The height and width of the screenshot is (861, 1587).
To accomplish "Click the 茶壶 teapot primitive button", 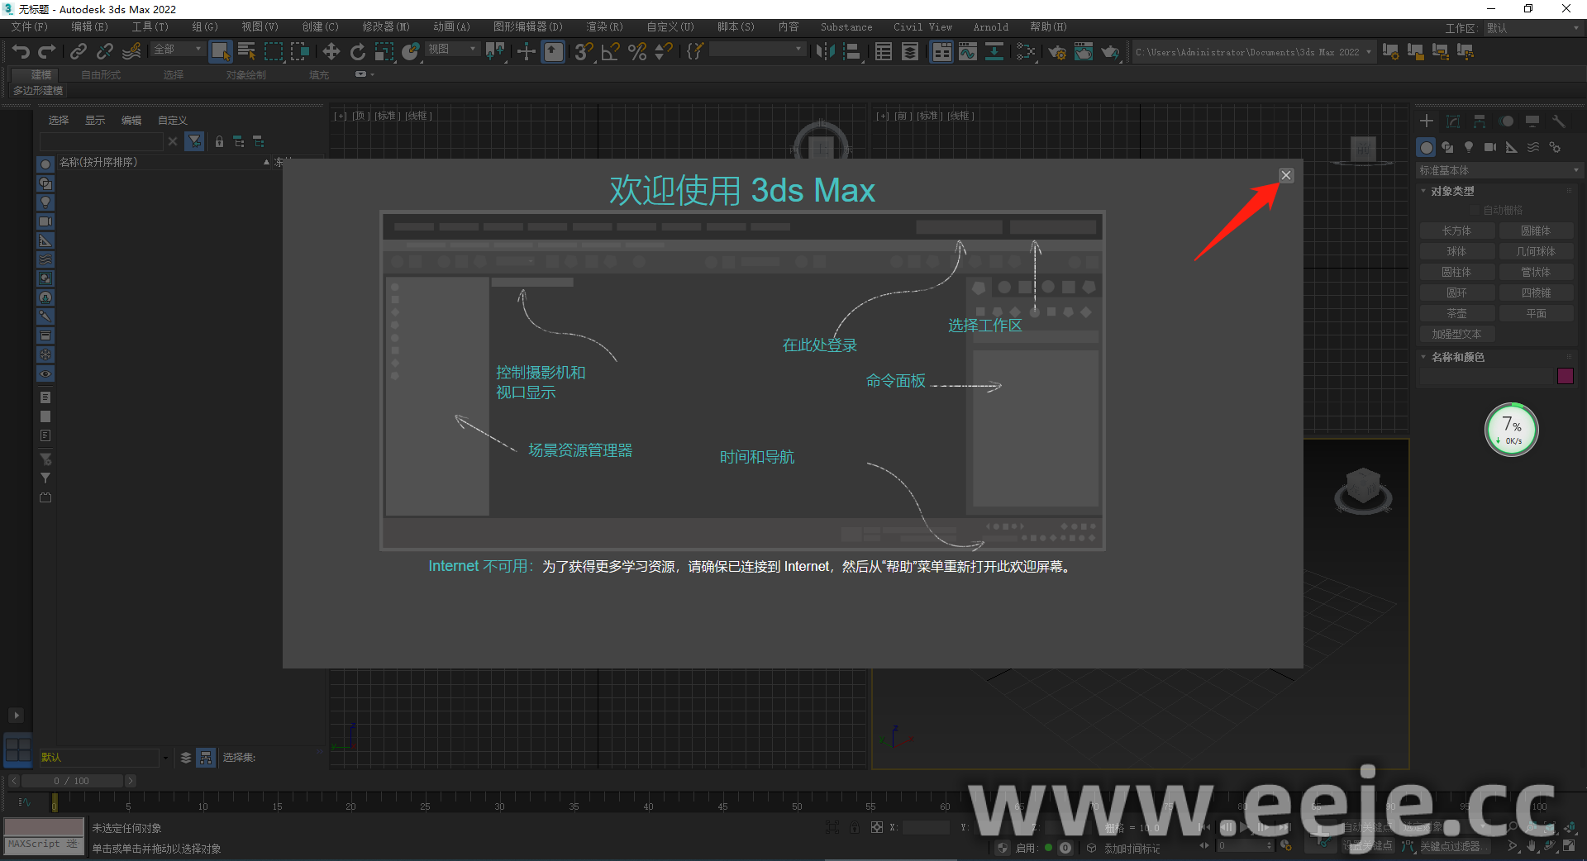I will (x=1456, y=313).
